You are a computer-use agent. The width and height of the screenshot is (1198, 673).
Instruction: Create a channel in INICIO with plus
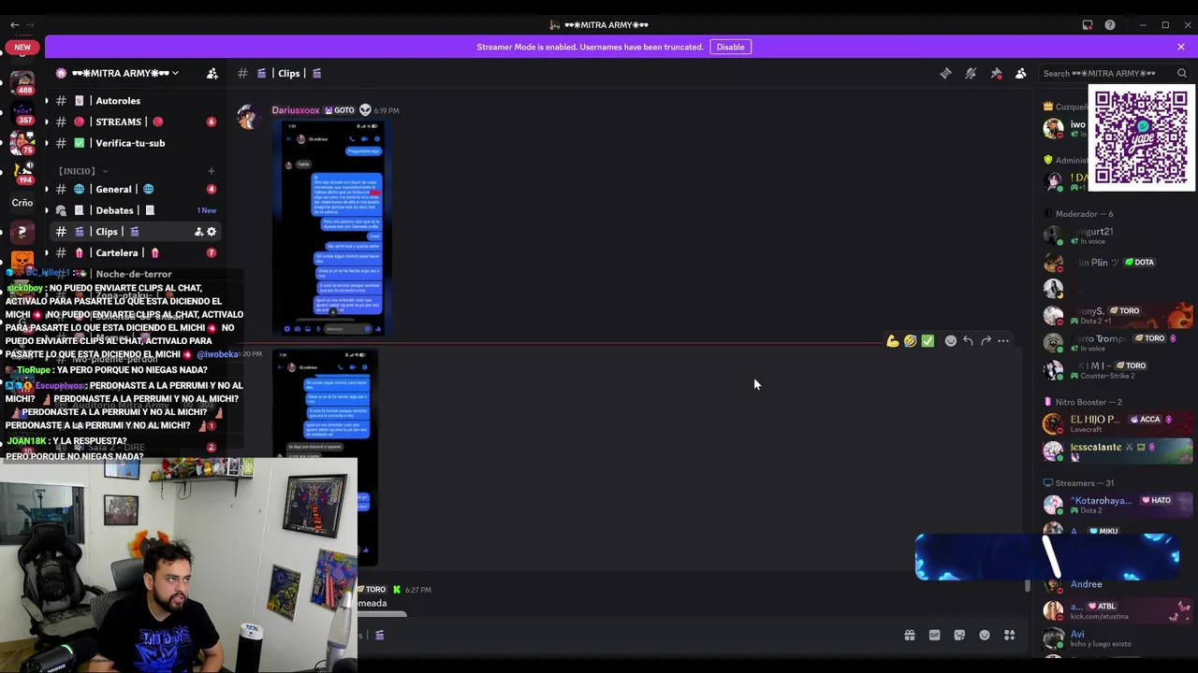point(211,171)
